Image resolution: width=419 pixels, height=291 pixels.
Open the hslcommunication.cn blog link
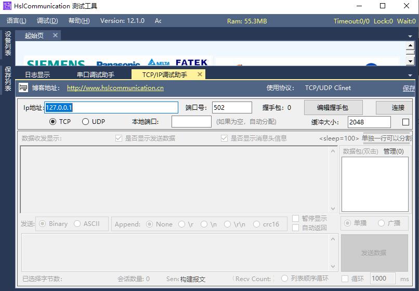pyautogui.click(x=115, y=88)
